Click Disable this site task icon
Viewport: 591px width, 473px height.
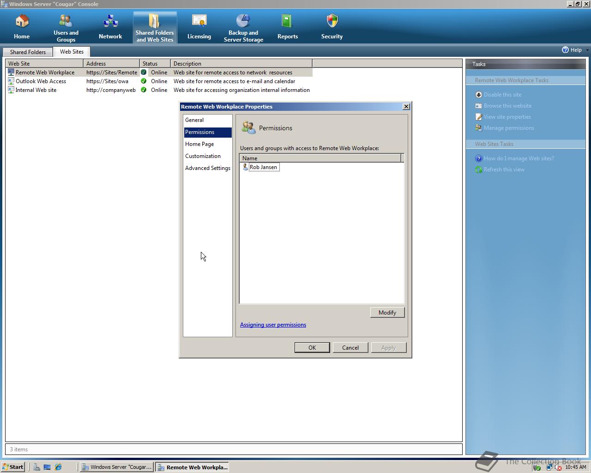[x=479, y=95]
